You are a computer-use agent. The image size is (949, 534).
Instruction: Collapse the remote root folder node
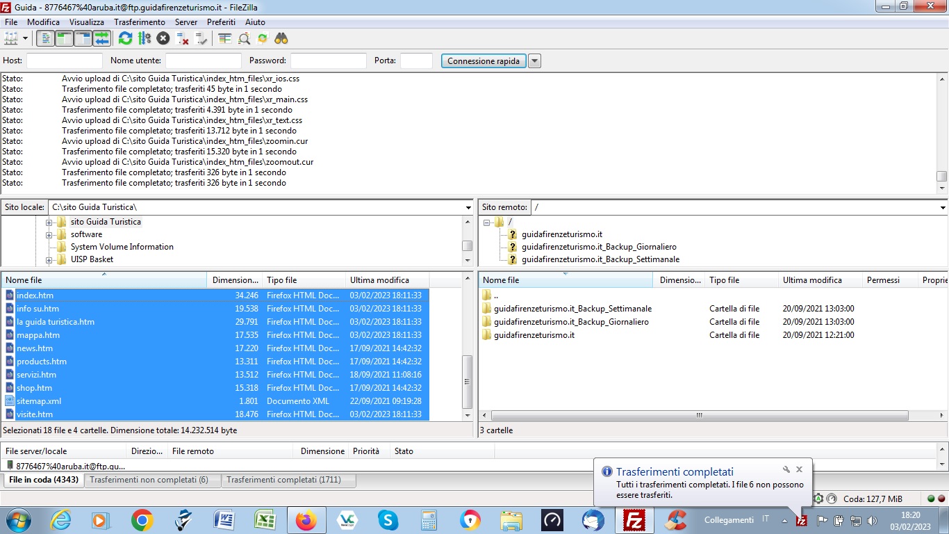coord(487,222)
